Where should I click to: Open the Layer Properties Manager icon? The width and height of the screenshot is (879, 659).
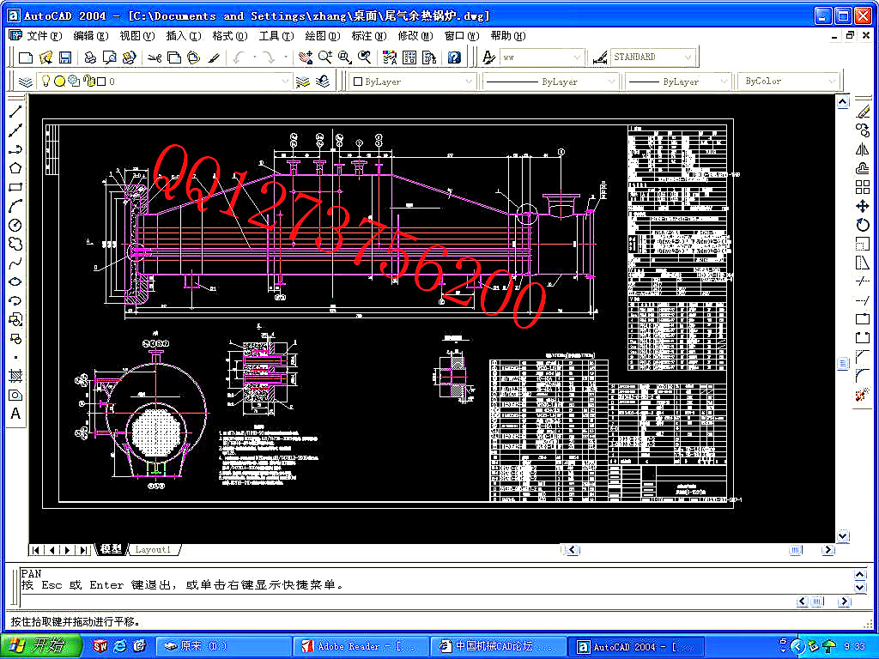click(25, 82)
